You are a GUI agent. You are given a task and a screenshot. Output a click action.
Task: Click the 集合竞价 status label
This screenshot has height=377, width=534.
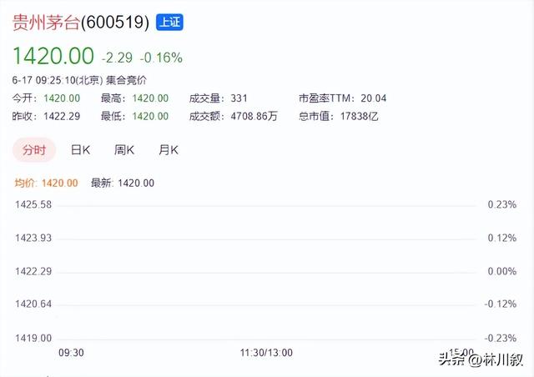click(126, 80)
